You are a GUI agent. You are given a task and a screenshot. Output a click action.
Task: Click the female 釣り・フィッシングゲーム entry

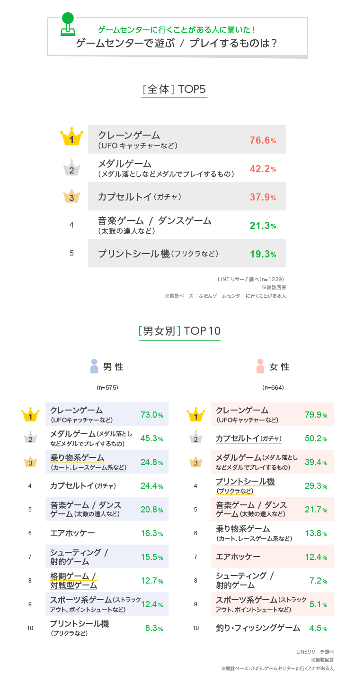pos(258,628)
